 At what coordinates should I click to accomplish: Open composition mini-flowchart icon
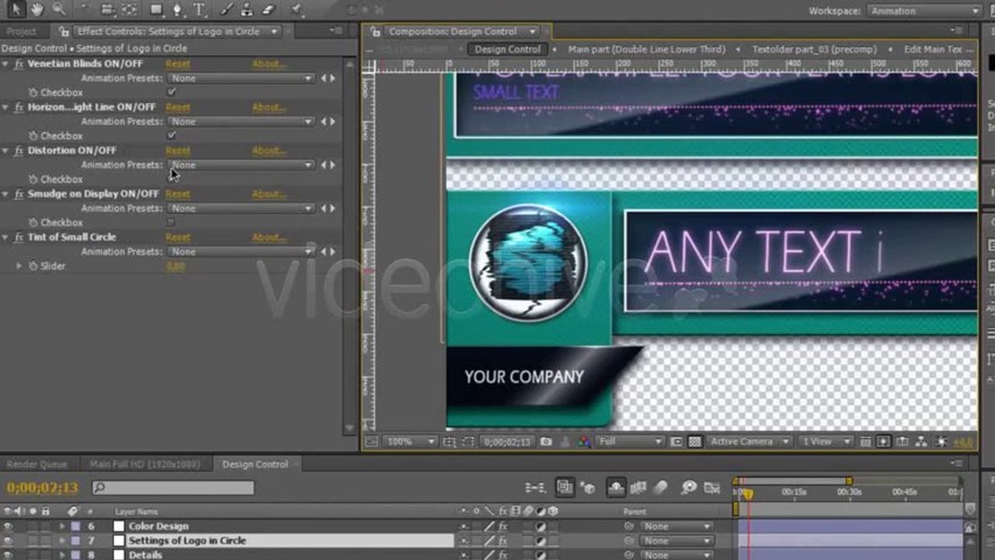coord(535,488)
